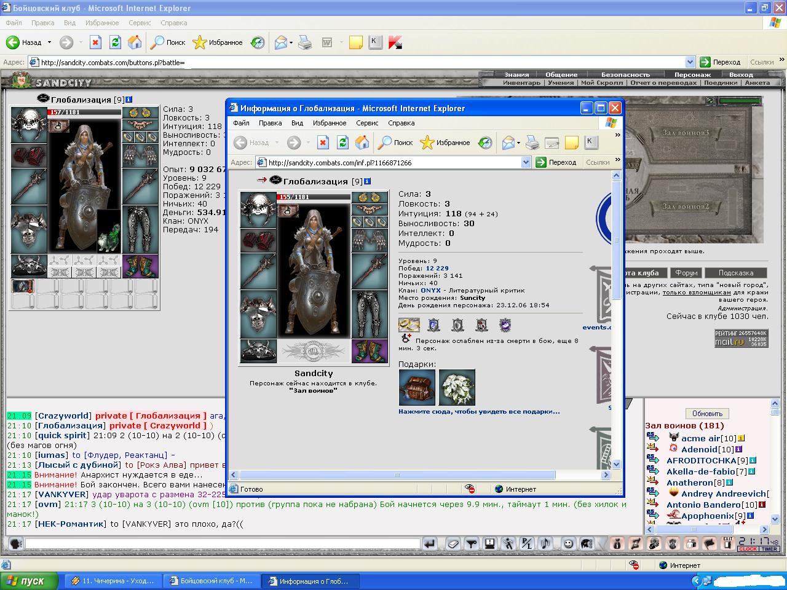Click the ONYX clan link in popup
This screenshot has width=787, height=590.
[x=430, y=290]
